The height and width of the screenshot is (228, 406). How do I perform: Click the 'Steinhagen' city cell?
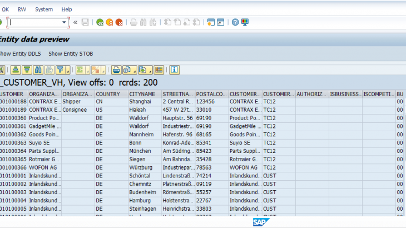pos(145,209)
